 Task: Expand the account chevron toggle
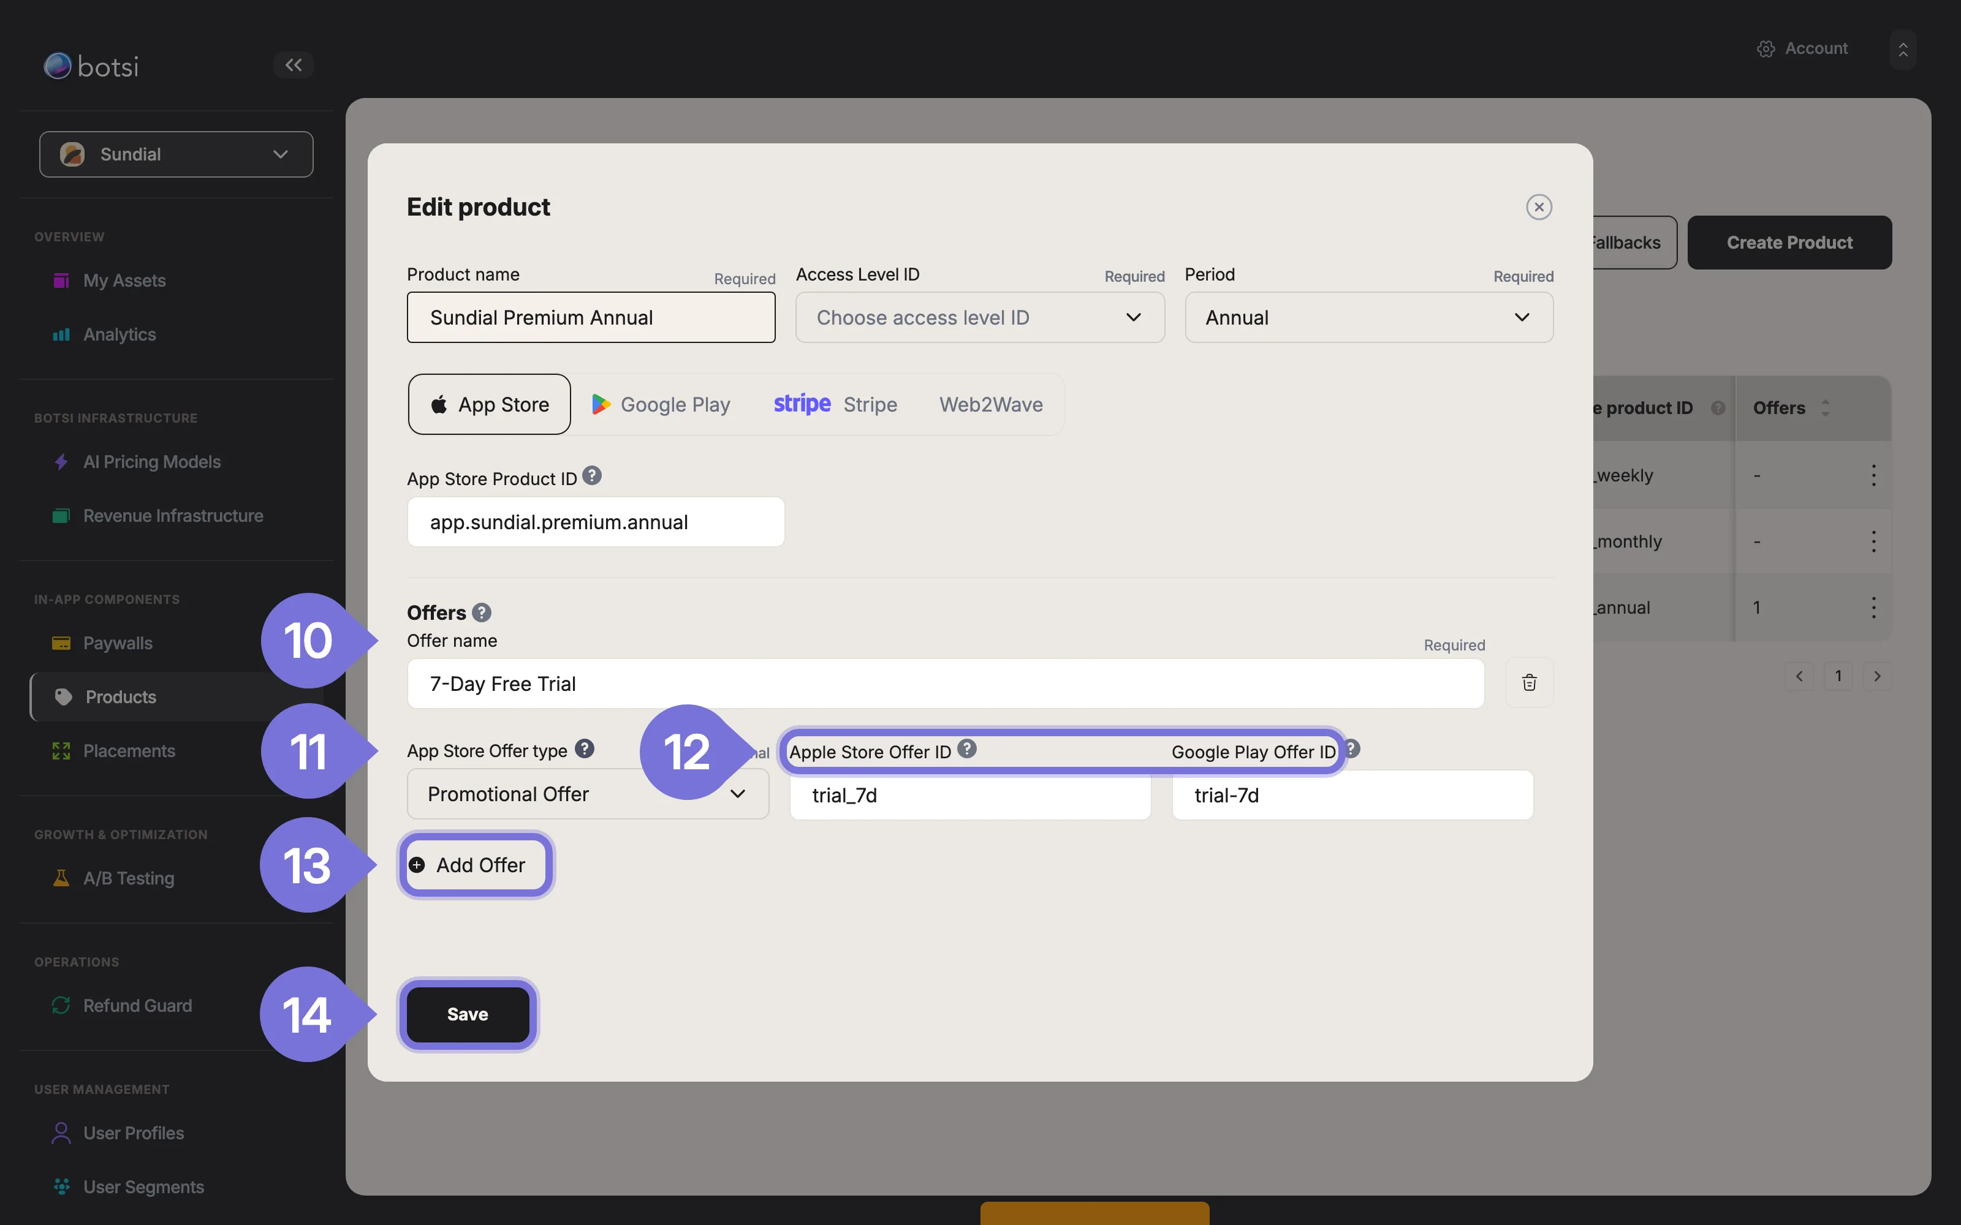[x=1903, y=50]
